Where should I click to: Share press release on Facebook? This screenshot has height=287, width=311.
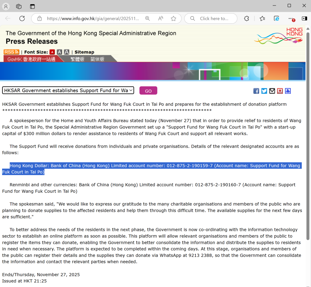(256, 91)
